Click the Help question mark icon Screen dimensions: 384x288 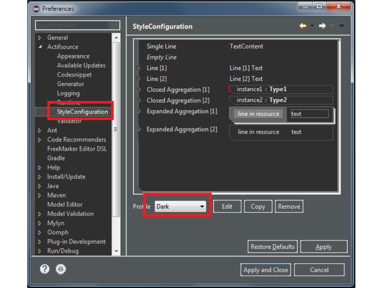click(x=45, y=269)
